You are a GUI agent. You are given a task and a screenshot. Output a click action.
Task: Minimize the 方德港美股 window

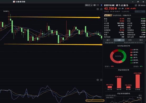click(x=133, y=2)
